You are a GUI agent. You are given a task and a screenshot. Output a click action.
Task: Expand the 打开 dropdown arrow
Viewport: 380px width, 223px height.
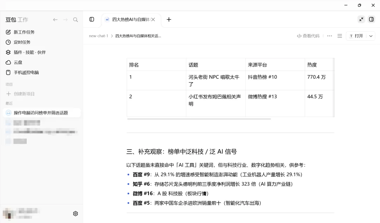point(371,36)
